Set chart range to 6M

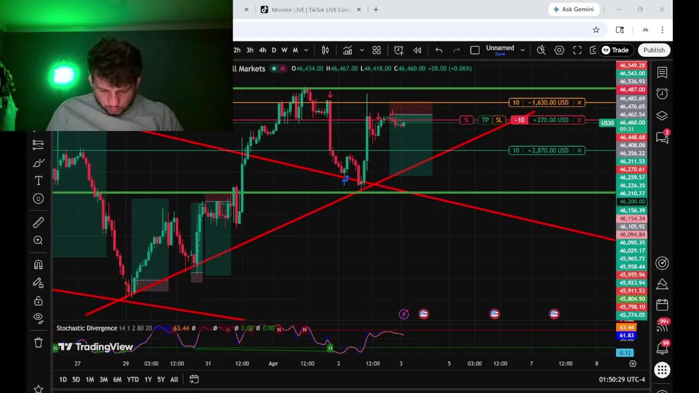coord(117,379)
